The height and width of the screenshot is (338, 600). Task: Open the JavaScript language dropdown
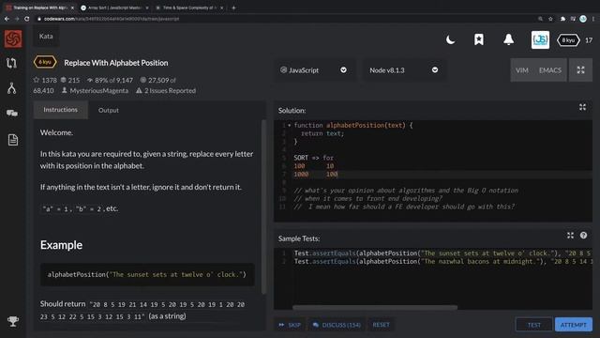point(314,70)
